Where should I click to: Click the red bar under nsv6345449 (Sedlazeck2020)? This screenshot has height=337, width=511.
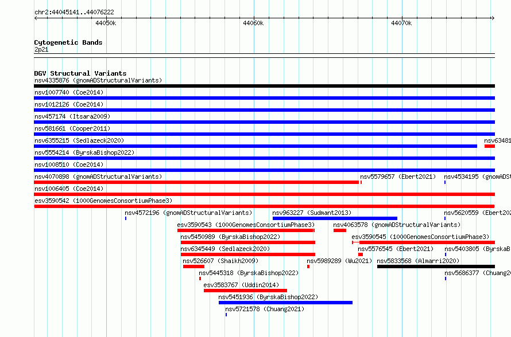point(248,254)
